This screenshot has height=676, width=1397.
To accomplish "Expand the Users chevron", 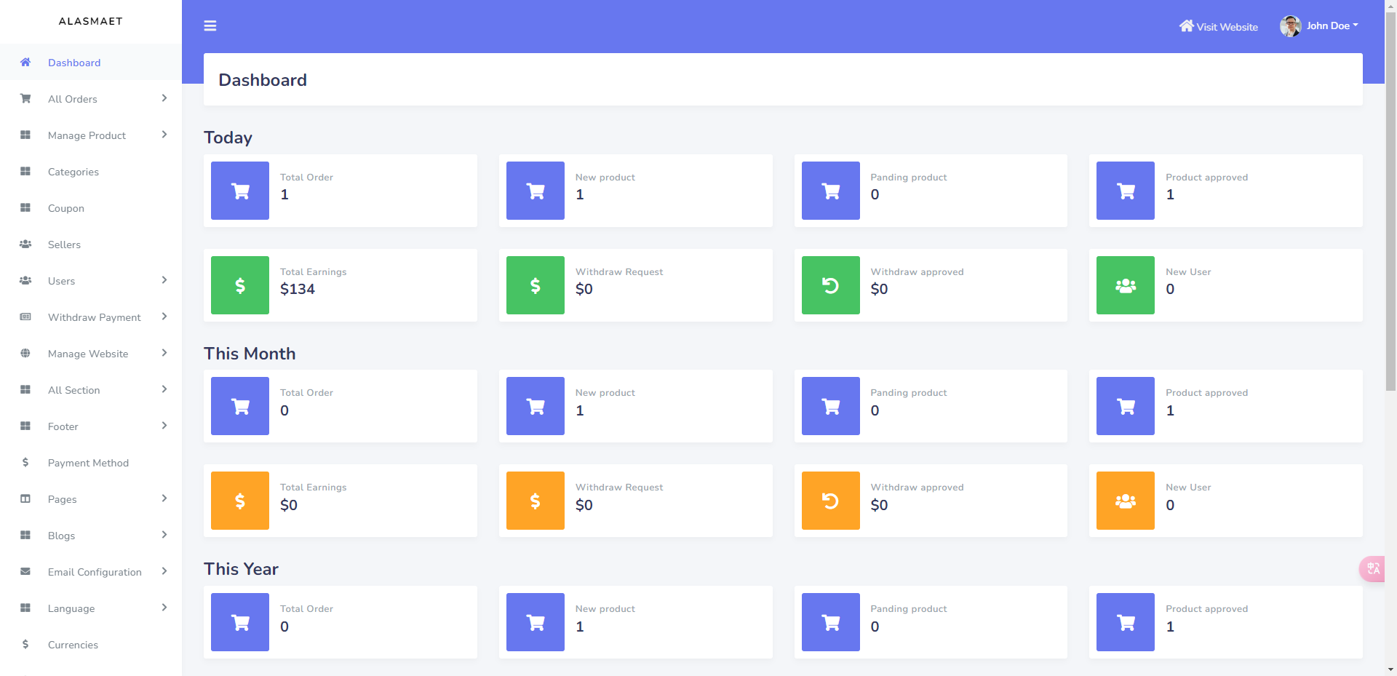I will (164, 280).
